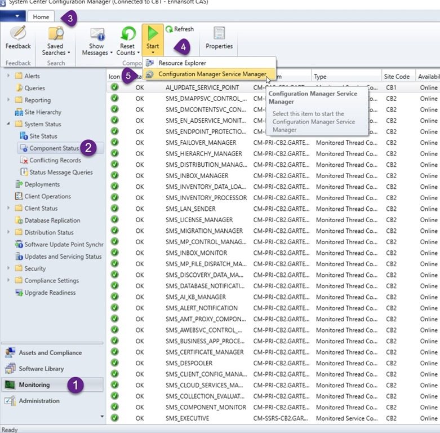The image size is (440, 433).
Task: Collapse the System Status folder
Action: tap(8, 124)
